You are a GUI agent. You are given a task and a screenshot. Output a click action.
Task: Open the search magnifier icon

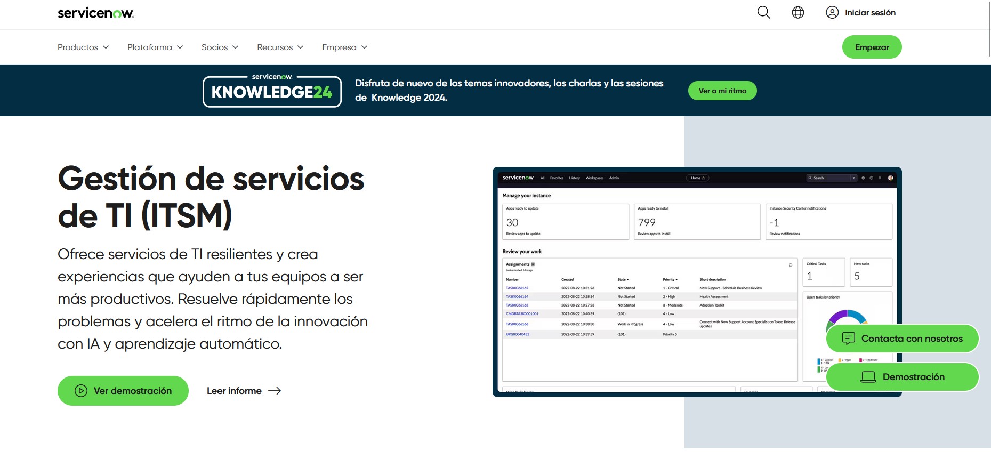(x=764, y=12)
